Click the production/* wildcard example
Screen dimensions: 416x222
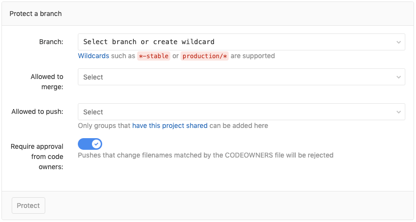(x=204, y=56)
